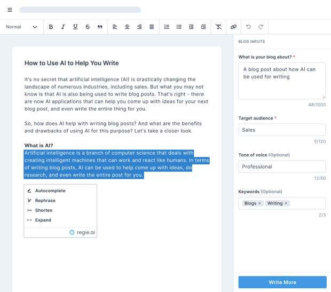Decrease indent
331x292 pixels.
[x=191, y=27]
